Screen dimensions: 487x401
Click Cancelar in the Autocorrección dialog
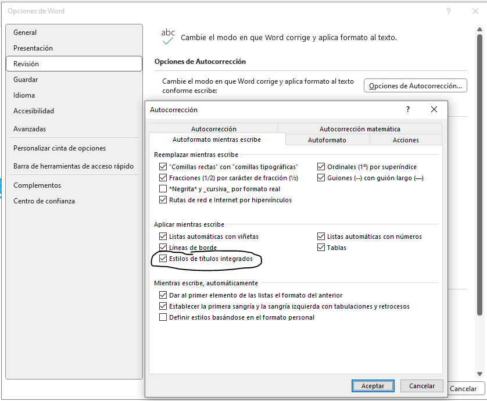click(421, 385)
